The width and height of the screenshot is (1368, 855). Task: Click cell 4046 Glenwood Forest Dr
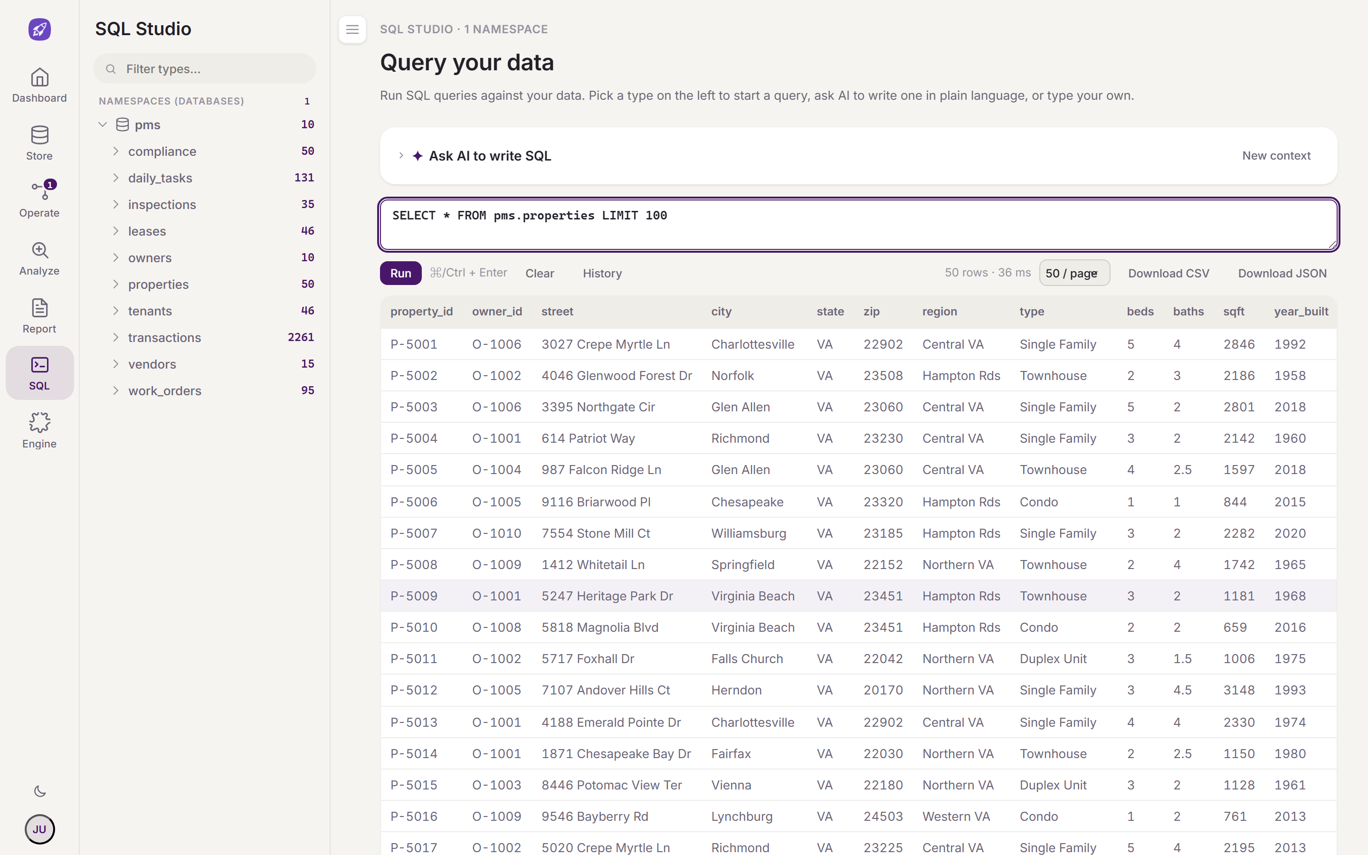click(x=617, y=375)
